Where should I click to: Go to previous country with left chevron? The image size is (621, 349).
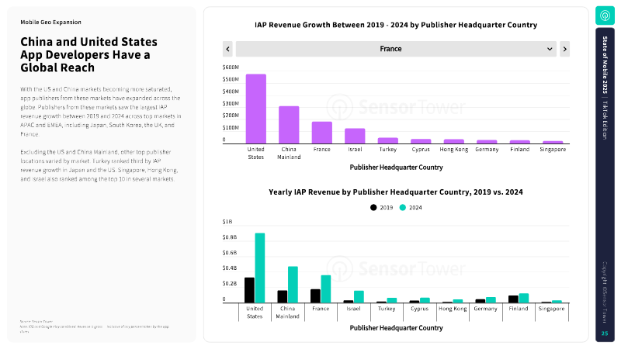click(x=228, y=49)
